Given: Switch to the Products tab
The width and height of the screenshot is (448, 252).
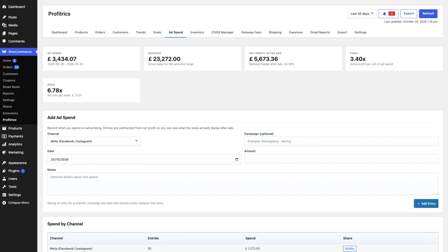Looking at the screenshot, I should pyautogui.click(x=81, y=32).
